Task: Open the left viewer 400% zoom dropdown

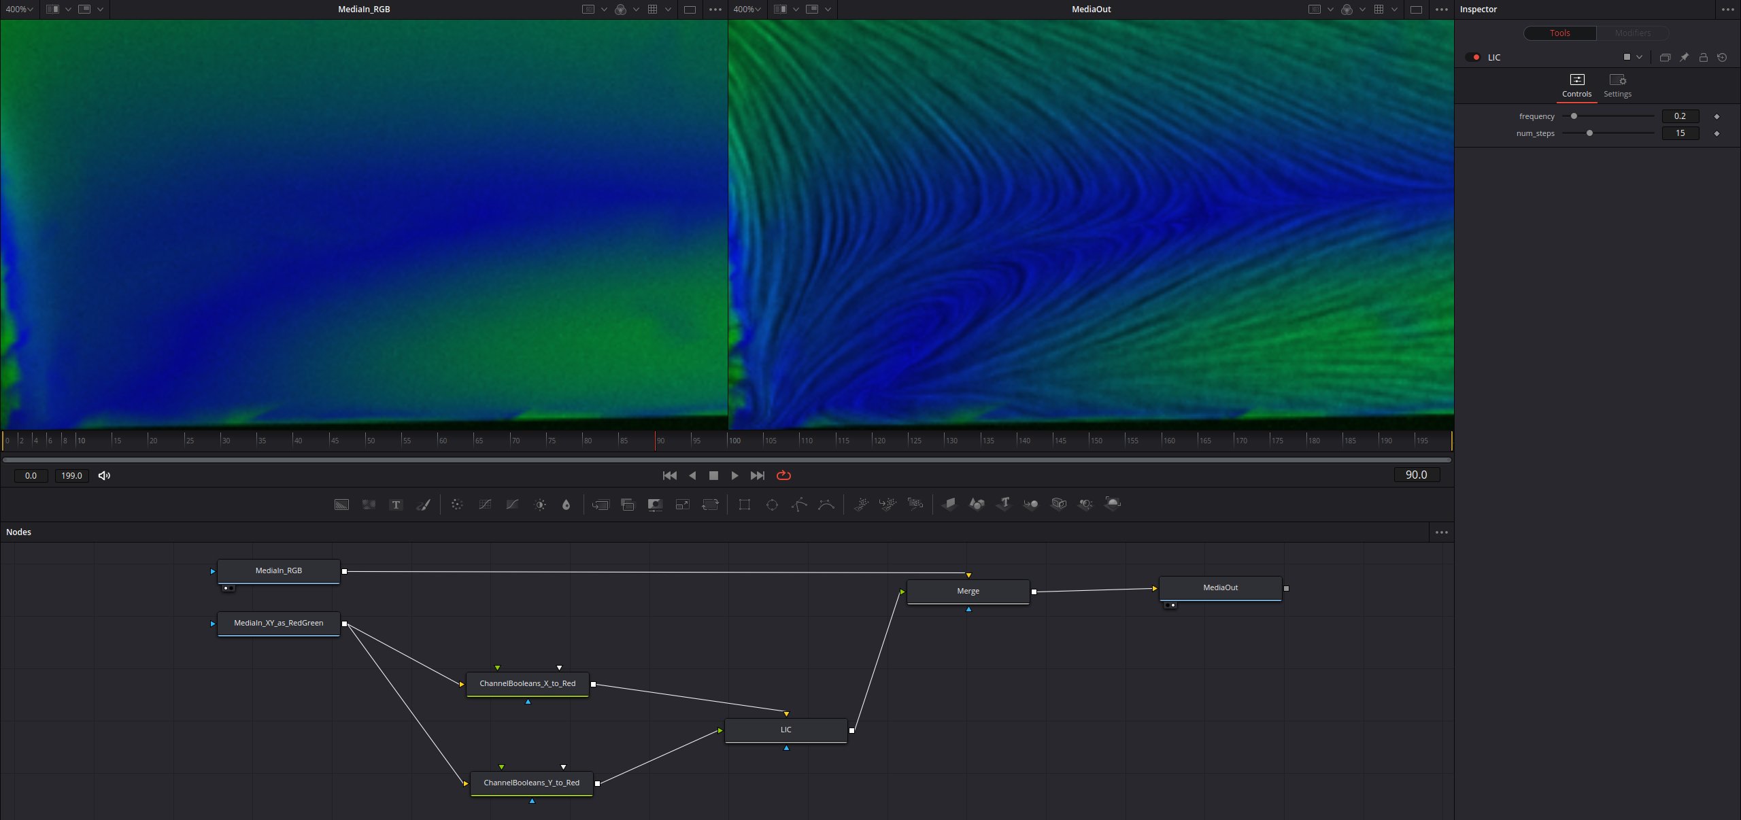Action: click(19, 10)
